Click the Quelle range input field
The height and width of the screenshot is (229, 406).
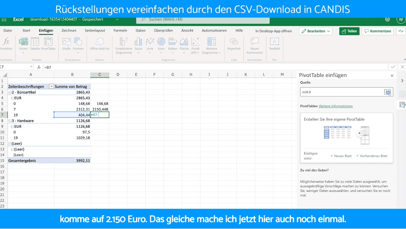[x=346, y=92]
